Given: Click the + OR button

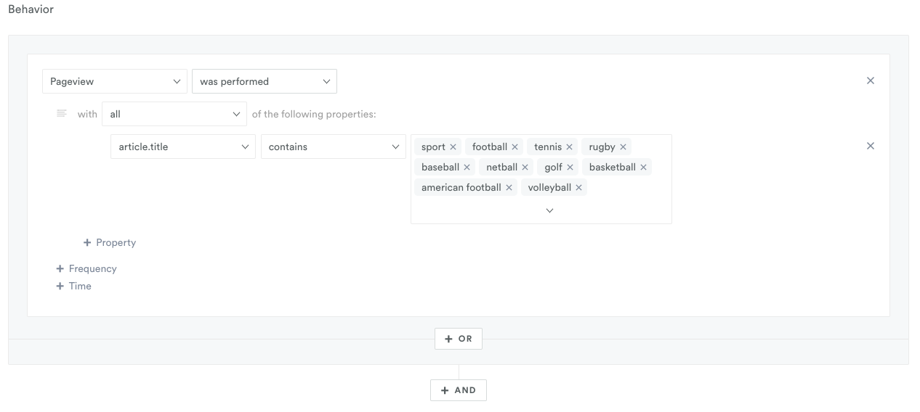Looking at the screenshot, I should tap(459, 339).
